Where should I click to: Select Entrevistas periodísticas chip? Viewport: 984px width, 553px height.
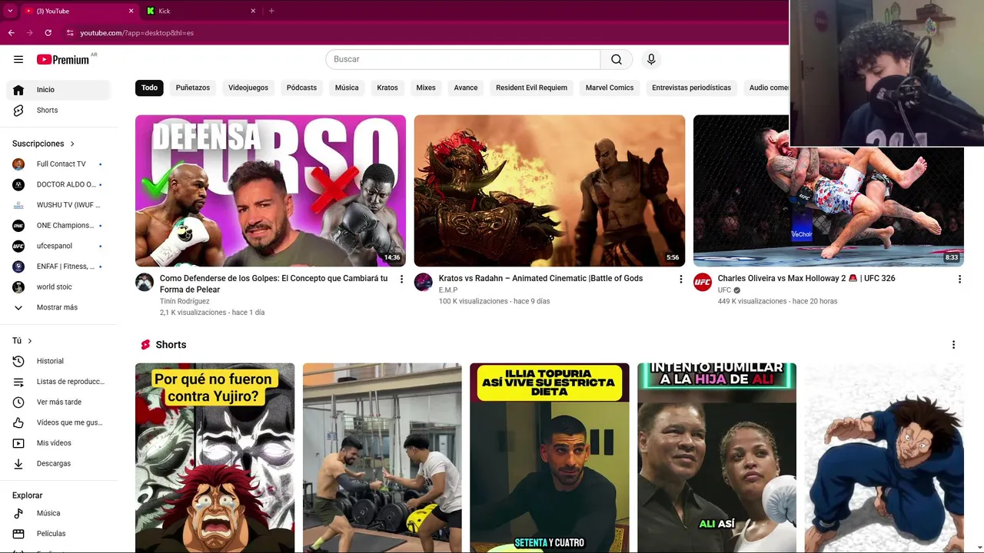(x=691, y=88)
